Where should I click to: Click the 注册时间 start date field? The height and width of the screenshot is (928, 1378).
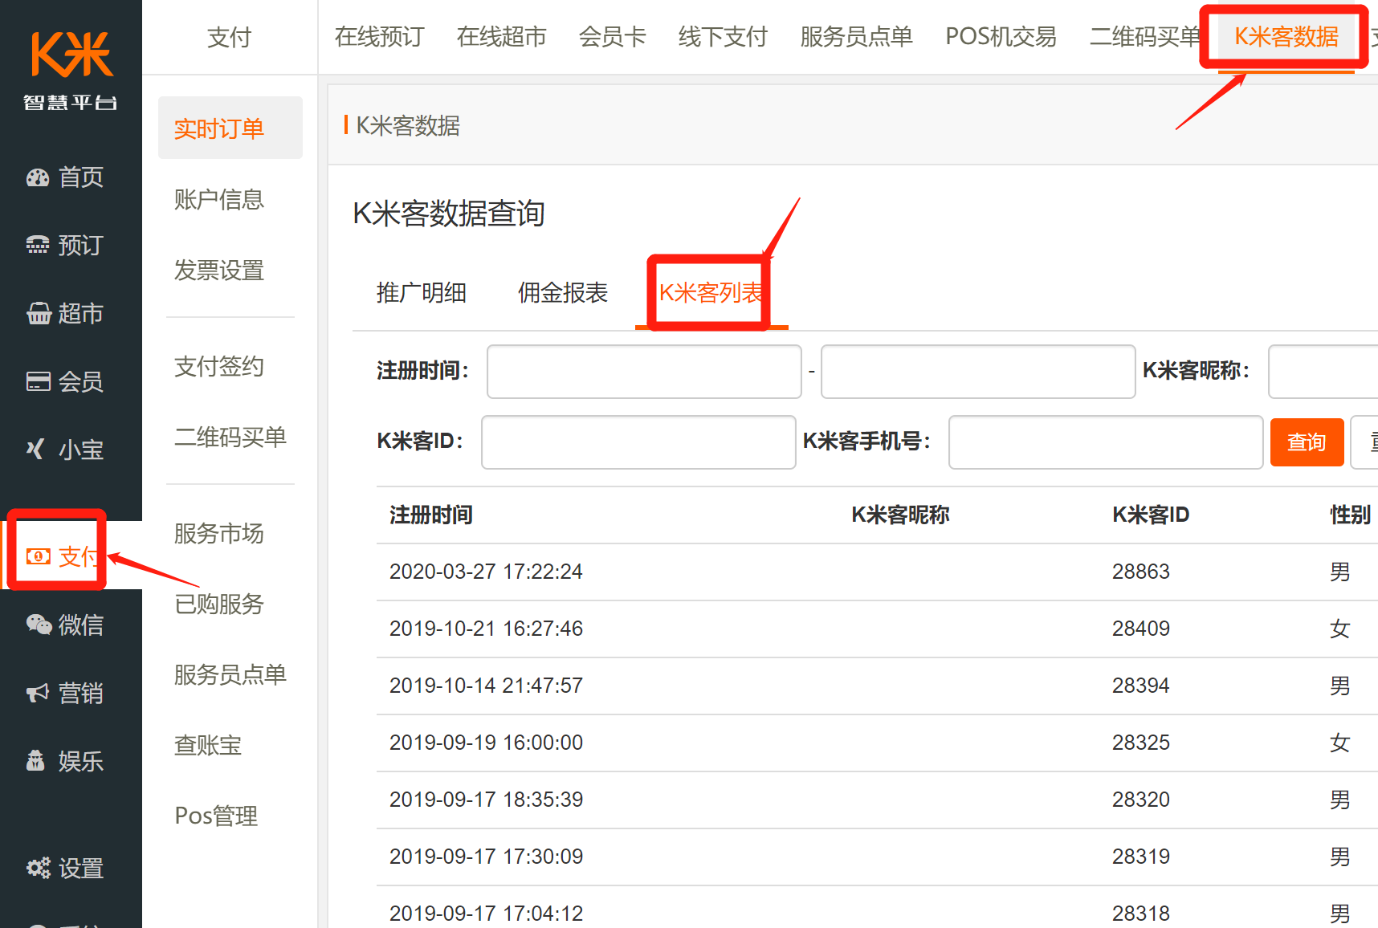tap(644, 372)
